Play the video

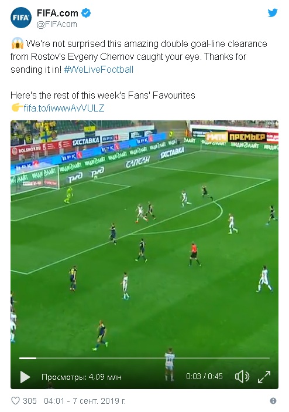tap(25, 377)
